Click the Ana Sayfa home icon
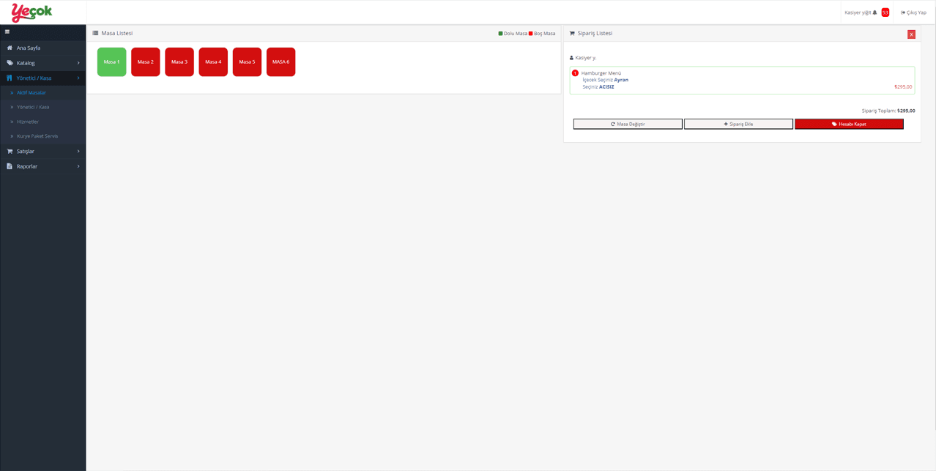The image size is (936, 471). [10, 48]
